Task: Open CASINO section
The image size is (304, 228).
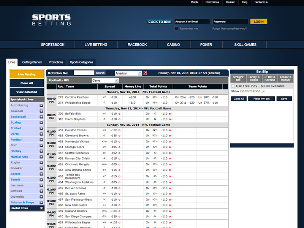Action: [174, 44]
